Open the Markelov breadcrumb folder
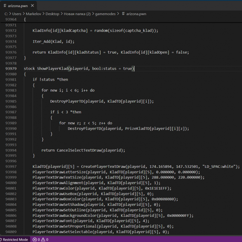The image size is (242, 242). [33, 14]
